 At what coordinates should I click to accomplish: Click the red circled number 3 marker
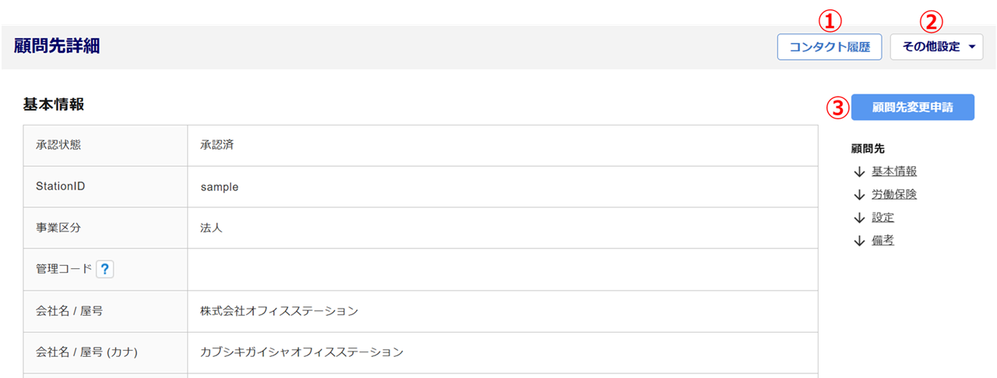point(837,108)
